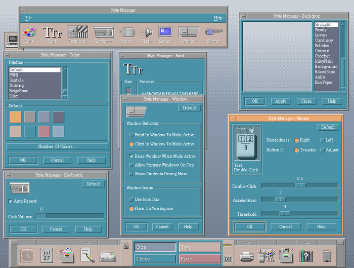Select Use Icon Box option
The height and width of the screenshot is (268, 354).
tap(131, 200)
